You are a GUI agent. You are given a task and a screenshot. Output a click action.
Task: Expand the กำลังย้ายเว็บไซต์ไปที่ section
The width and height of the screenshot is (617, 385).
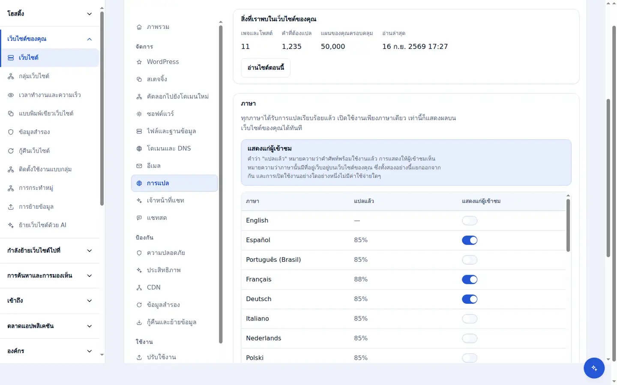coord(50,251)
